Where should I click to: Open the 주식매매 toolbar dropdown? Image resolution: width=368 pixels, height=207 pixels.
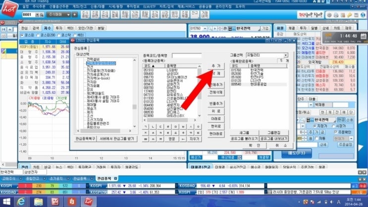(x=68, y=15)
